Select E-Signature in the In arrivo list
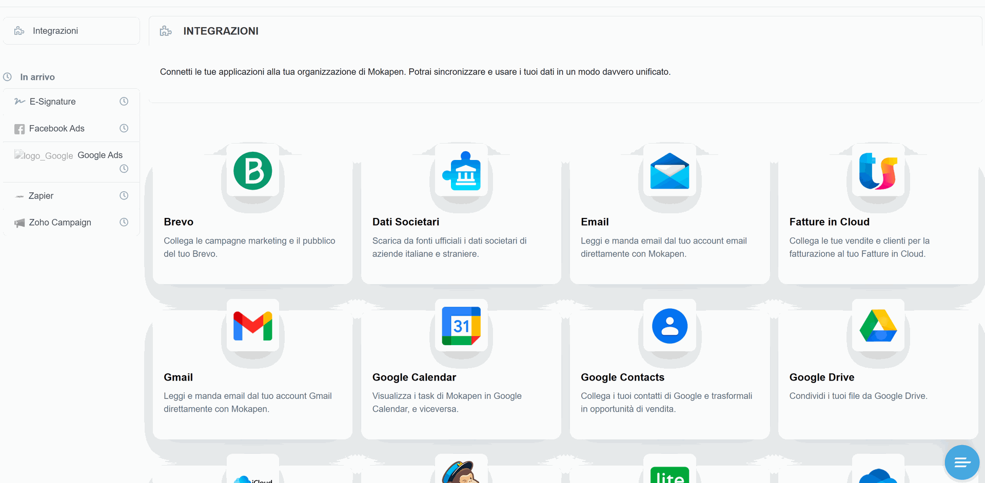Viewport: 985px width, 483px height. point(71,102)
